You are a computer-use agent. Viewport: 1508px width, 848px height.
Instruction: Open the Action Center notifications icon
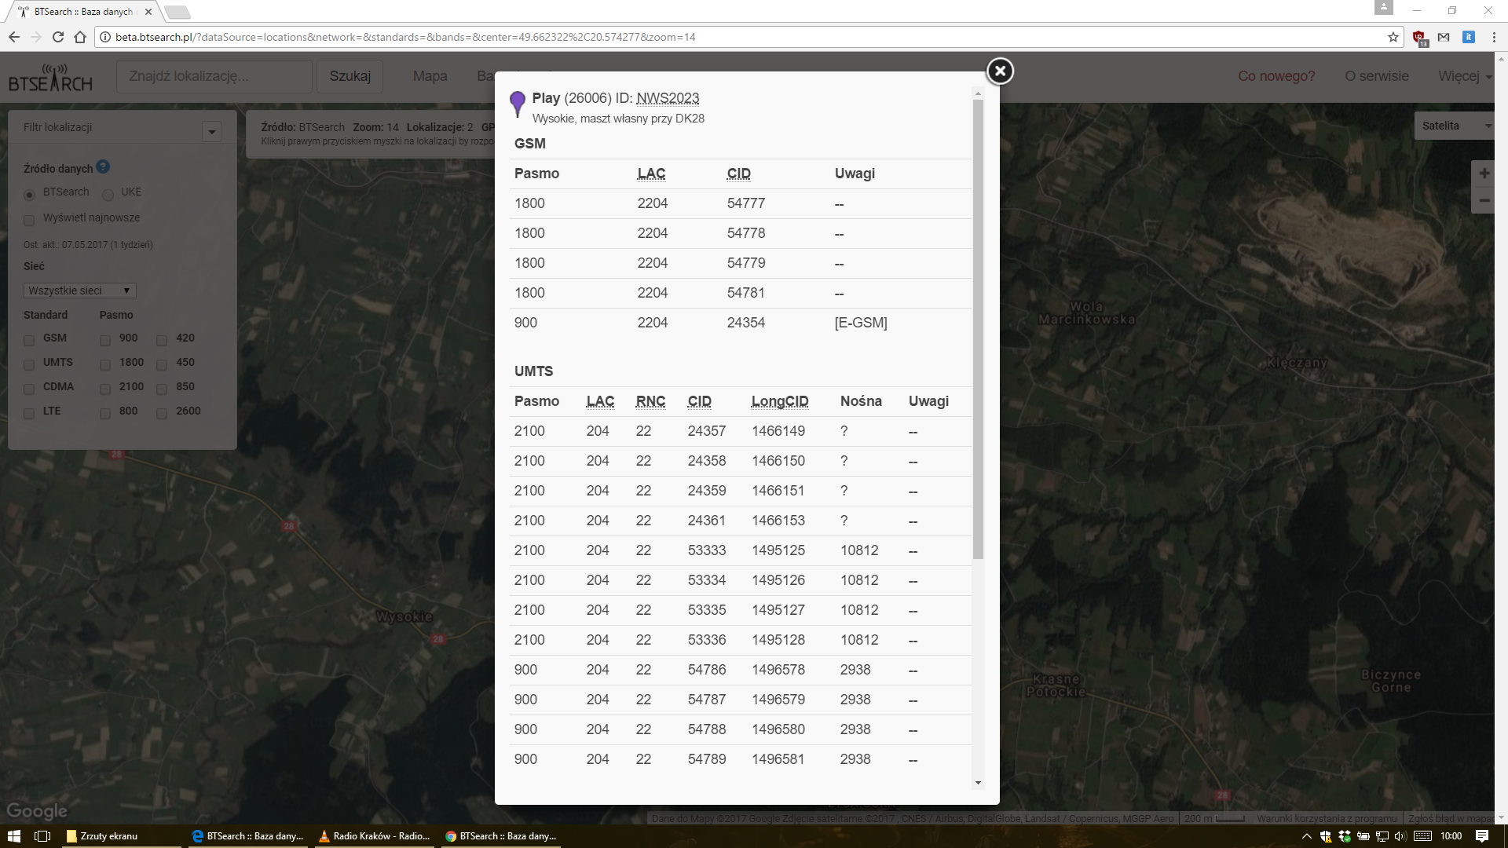pos(1482,836)
